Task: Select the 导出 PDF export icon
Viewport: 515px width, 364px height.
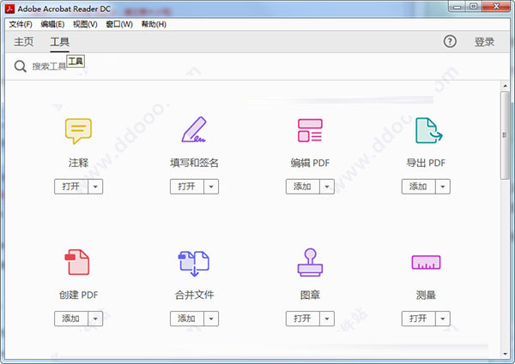Action: click(428, 130)
